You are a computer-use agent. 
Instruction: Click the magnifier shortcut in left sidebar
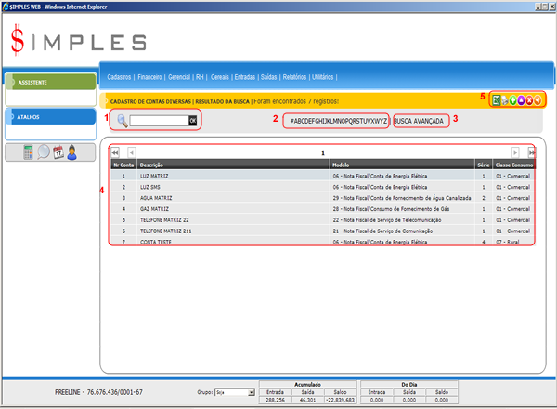[x=44, y=152]
